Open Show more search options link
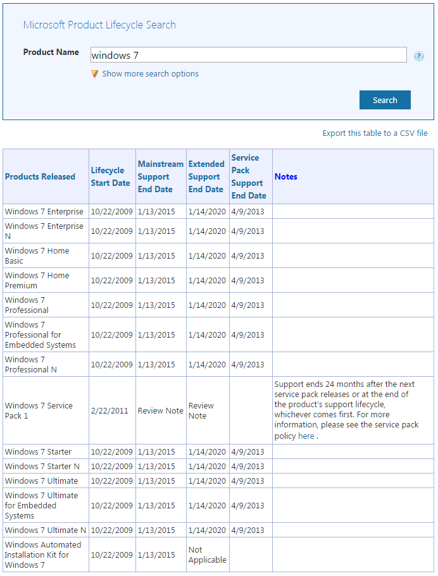Viewport: 438px width, 576px height. point(150,74)
